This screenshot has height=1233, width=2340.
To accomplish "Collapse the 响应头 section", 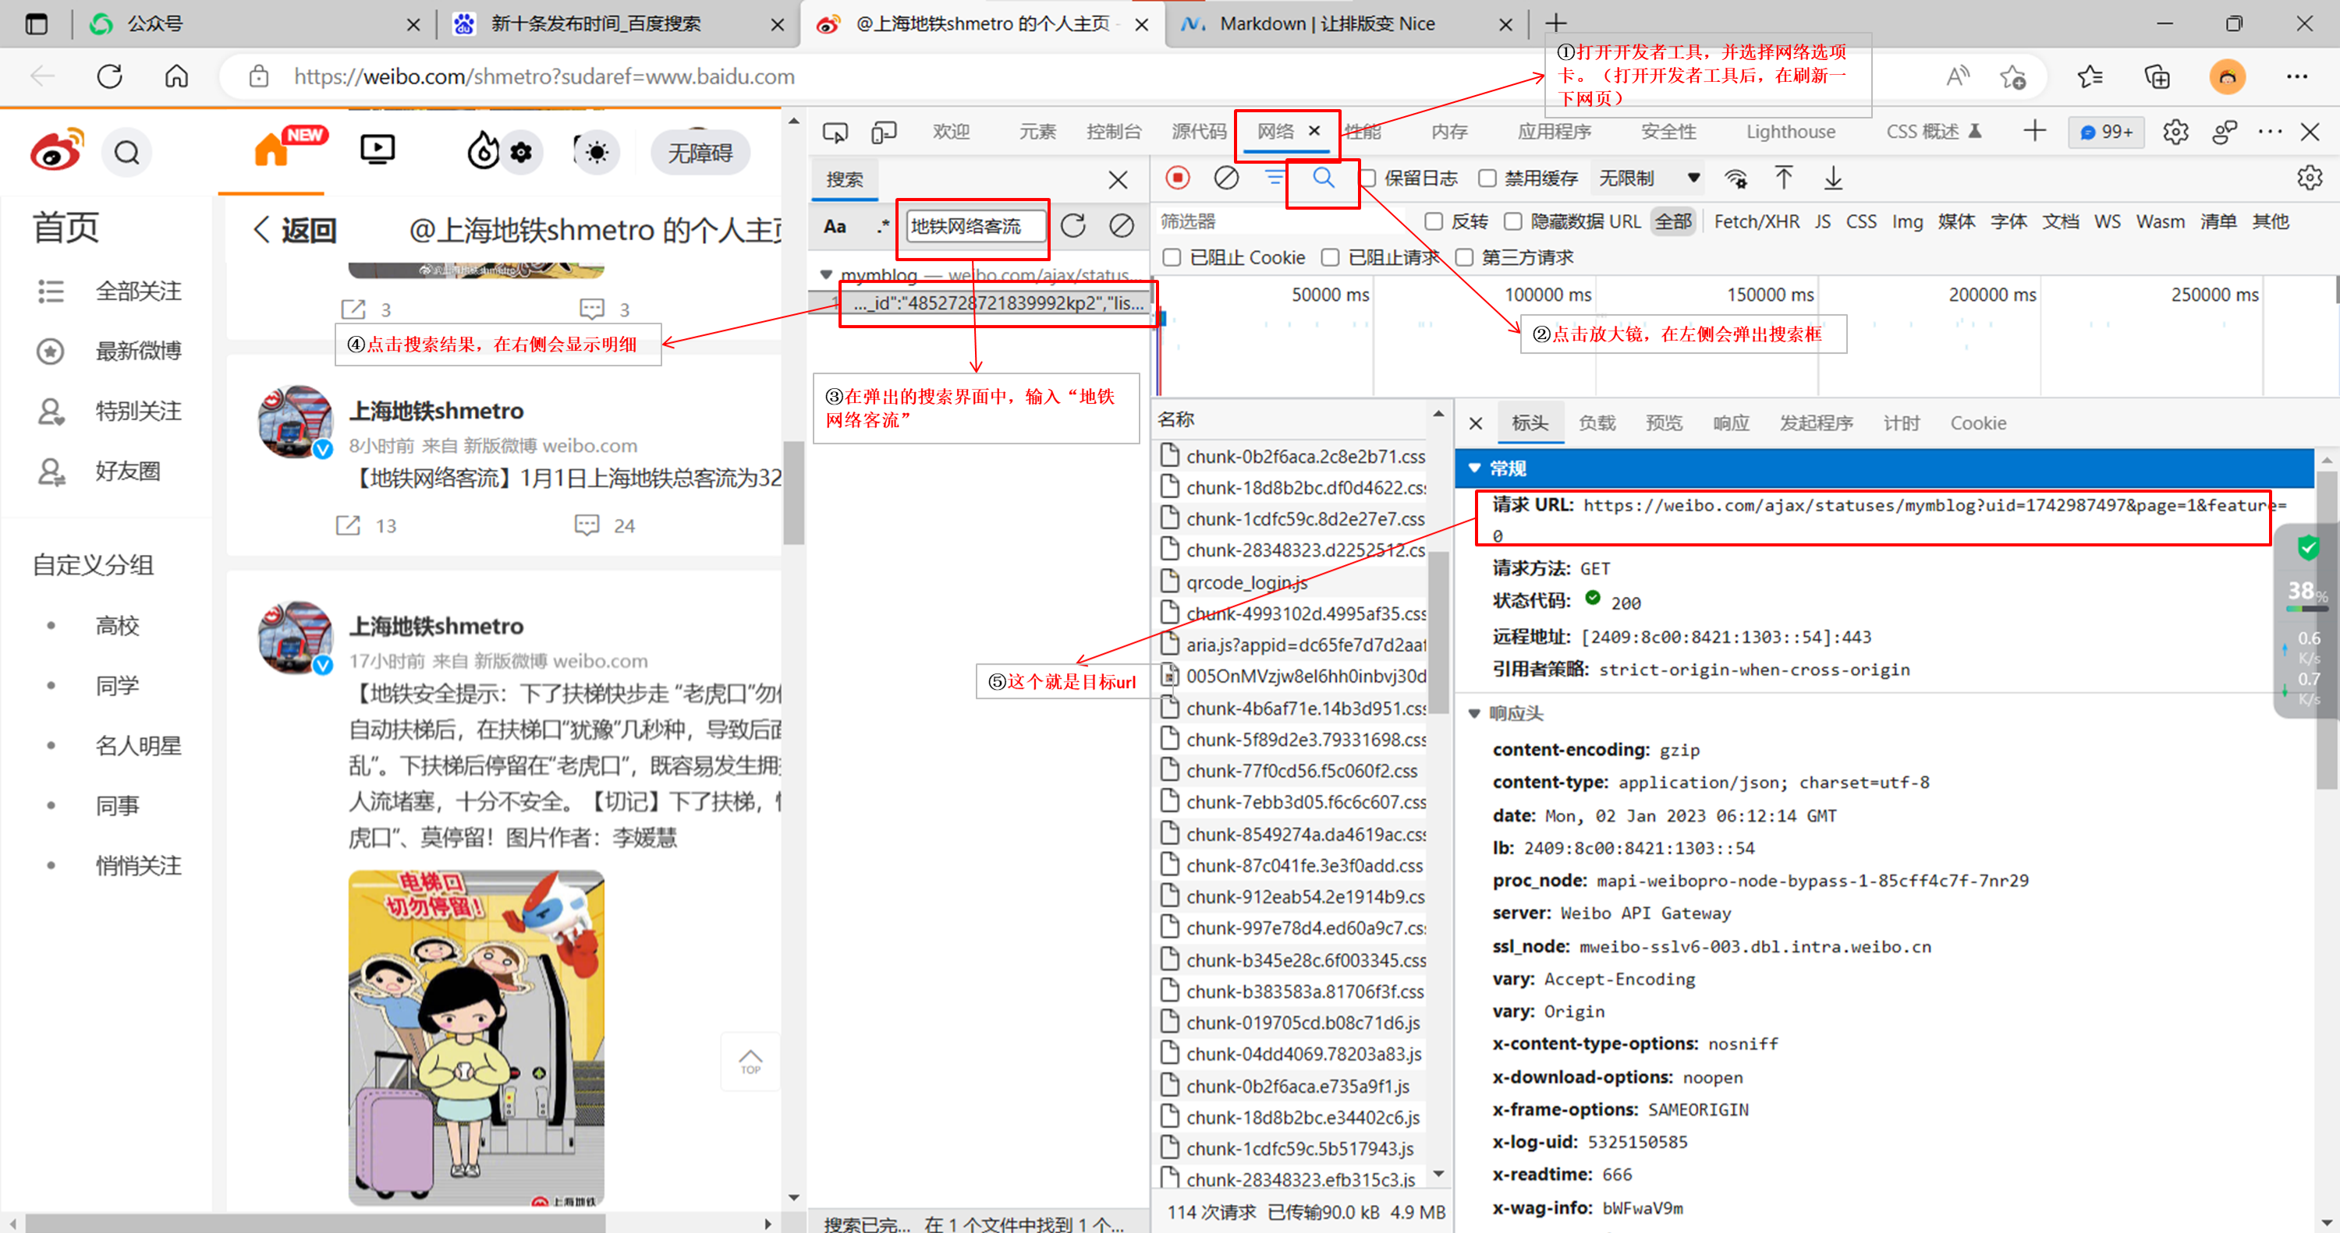I will [x=1474, y=714].
